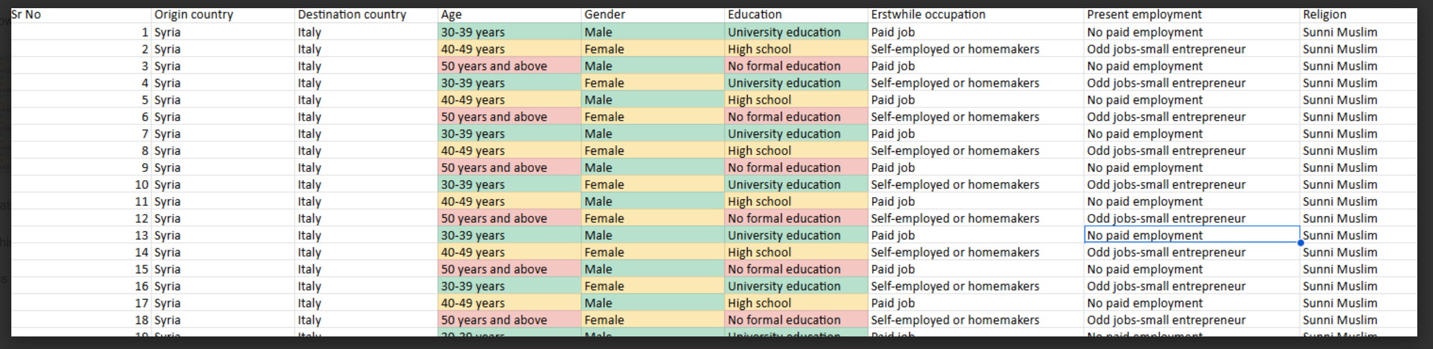Select row 18 Odd jobs-small entrepreneur cell
Viewport: 1433px width, 349px height.
[1192, 319]
